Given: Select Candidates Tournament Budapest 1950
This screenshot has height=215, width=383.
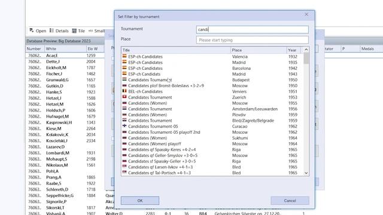Looking at the screenshot, I should (x=212, y=80).
